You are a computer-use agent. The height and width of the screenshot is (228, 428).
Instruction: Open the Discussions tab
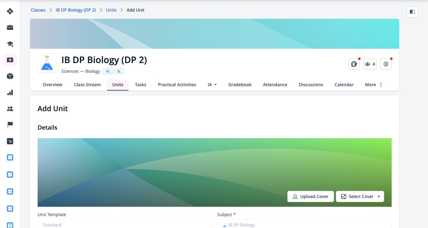pyautogui.click(x=311, y=85)
